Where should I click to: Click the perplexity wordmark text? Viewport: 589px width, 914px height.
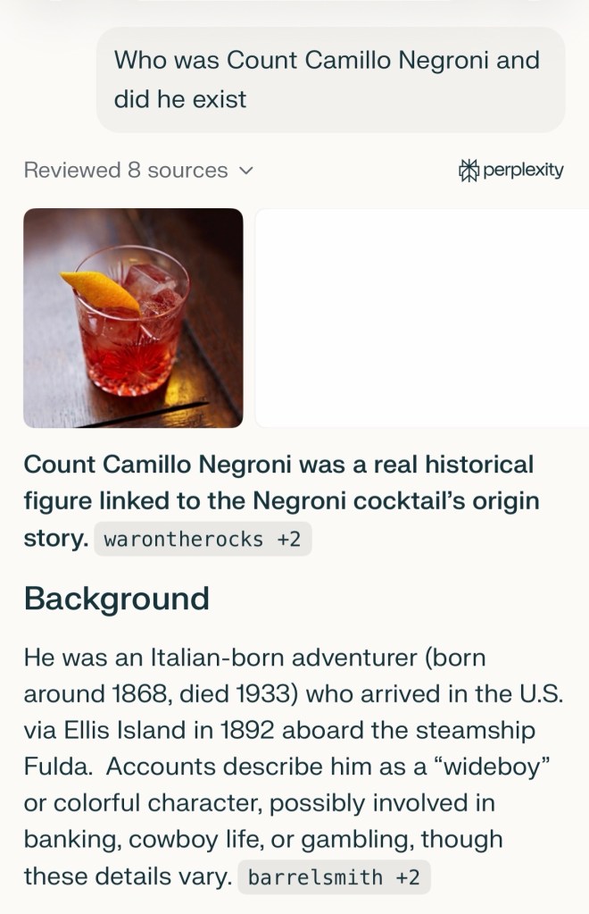point(523,170)
